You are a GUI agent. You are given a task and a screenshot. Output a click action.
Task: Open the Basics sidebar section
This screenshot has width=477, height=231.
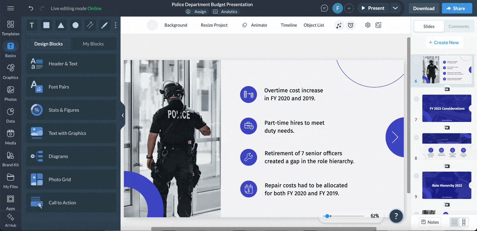pyautogui.click(x=11, y=50)
